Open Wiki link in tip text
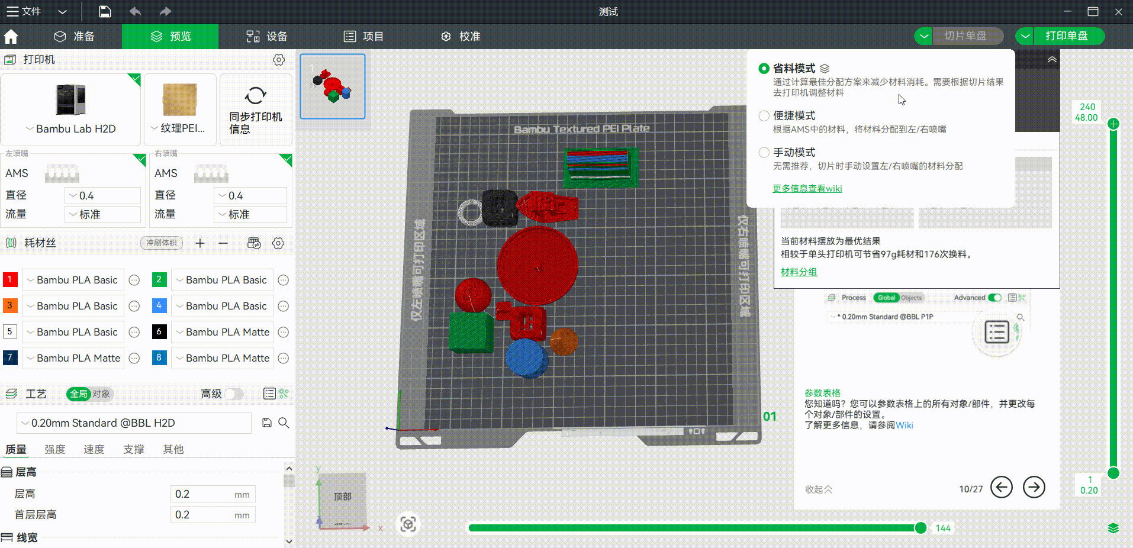Viewport: 1133px width, 548px height. (x=905, y=425)
